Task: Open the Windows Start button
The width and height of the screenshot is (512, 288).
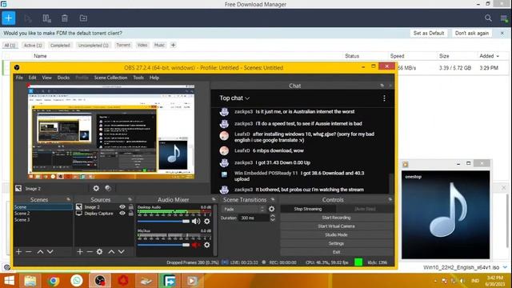Action: 9,281
